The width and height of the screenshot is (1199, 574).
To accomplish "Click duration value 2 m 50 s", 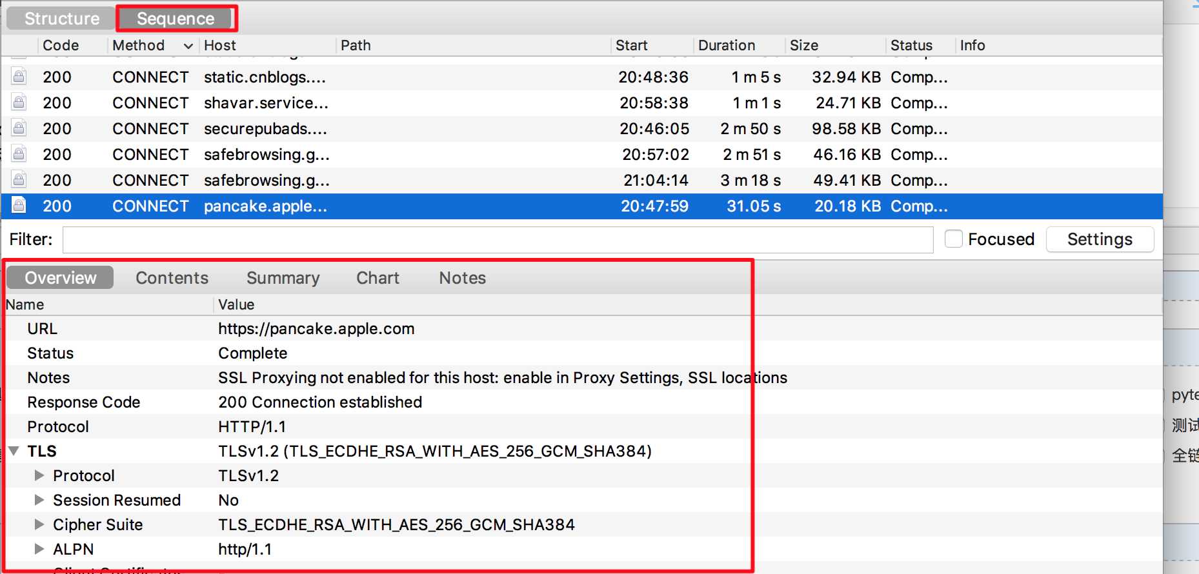I will [x=751, y=128].
